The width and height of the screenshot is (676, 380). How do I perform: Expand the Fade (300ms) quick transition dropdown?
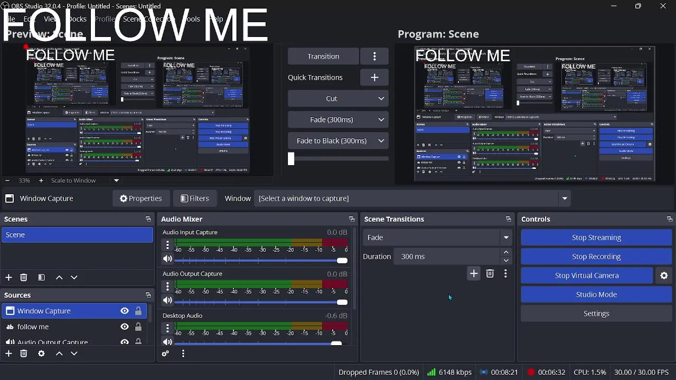(x=338, y=120)
